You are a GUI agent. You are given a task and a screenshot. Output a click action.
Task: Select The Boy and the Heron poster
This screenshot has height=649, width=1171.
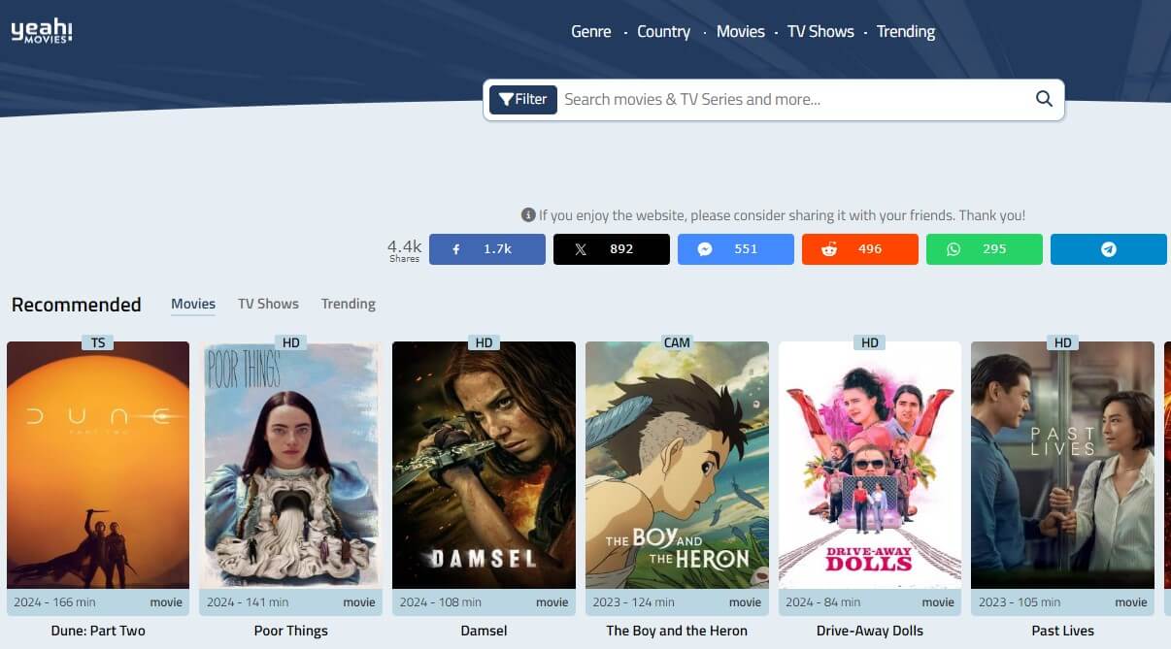[677, 466]
